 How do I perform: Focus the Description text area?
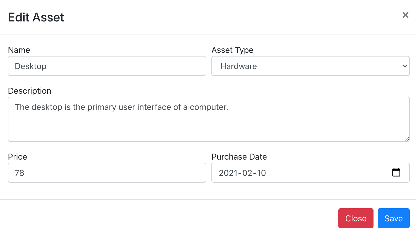click(x=209, y=119)
